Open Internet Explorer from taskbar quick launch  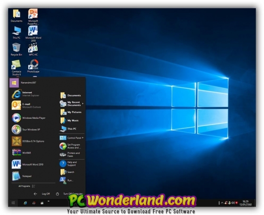click(x=25, y=203)
